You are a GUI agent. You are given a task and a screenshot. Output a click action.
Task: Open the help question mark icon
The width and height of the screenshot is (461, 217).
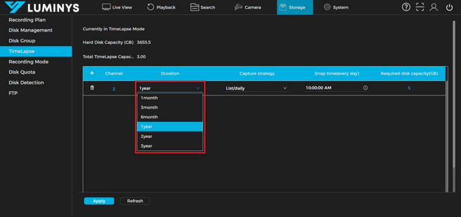tap(406, 7)
